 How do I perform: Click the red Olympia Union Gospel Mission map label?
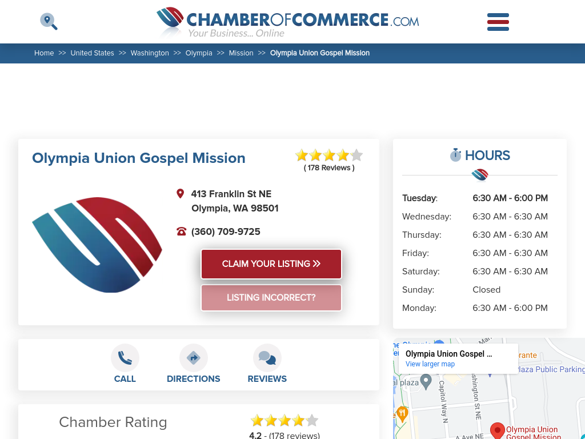tap(533, 433)
